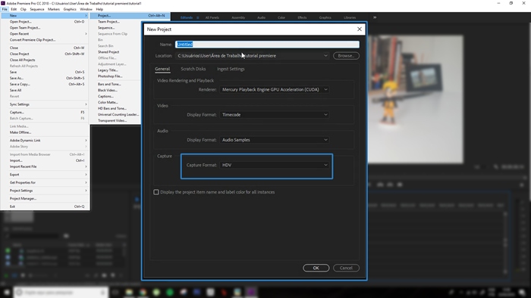The height and width of the screenshot is (298, 531).
Task: Open the Video Display Format Timecode dropdown
Action: coord(274,115)
